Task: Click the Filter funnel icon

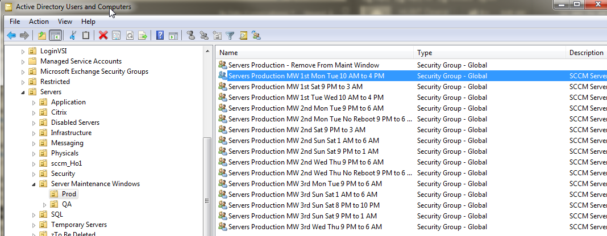Action: click(230, 36)
